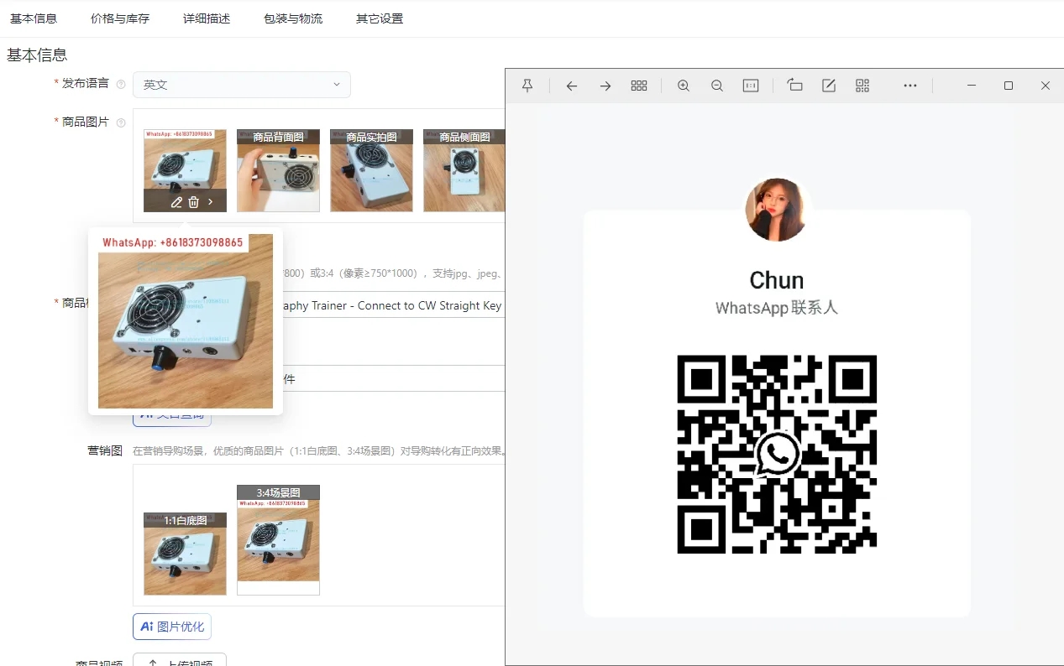
Task: Zoom out in the image viewer
Action: 717,86
